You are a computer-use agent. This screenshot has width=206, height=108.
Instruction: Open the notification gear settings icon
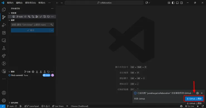197,93
